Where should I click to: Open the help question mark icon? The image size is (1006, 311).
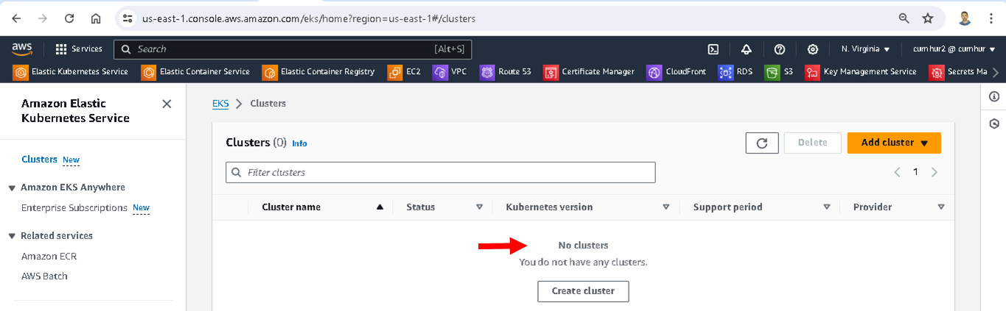[779, 49]
